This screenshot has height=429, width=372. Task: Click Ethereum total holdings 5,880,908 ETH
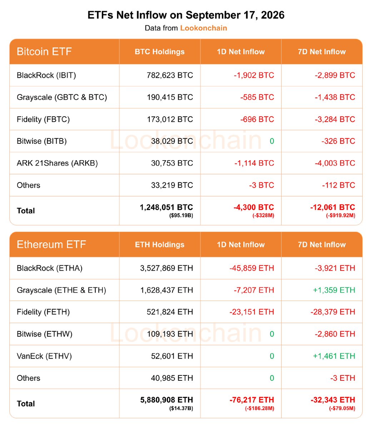167,400
